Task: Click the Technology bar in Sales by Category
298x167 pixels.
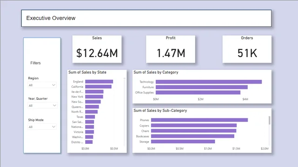Action: tap(209, 82)
